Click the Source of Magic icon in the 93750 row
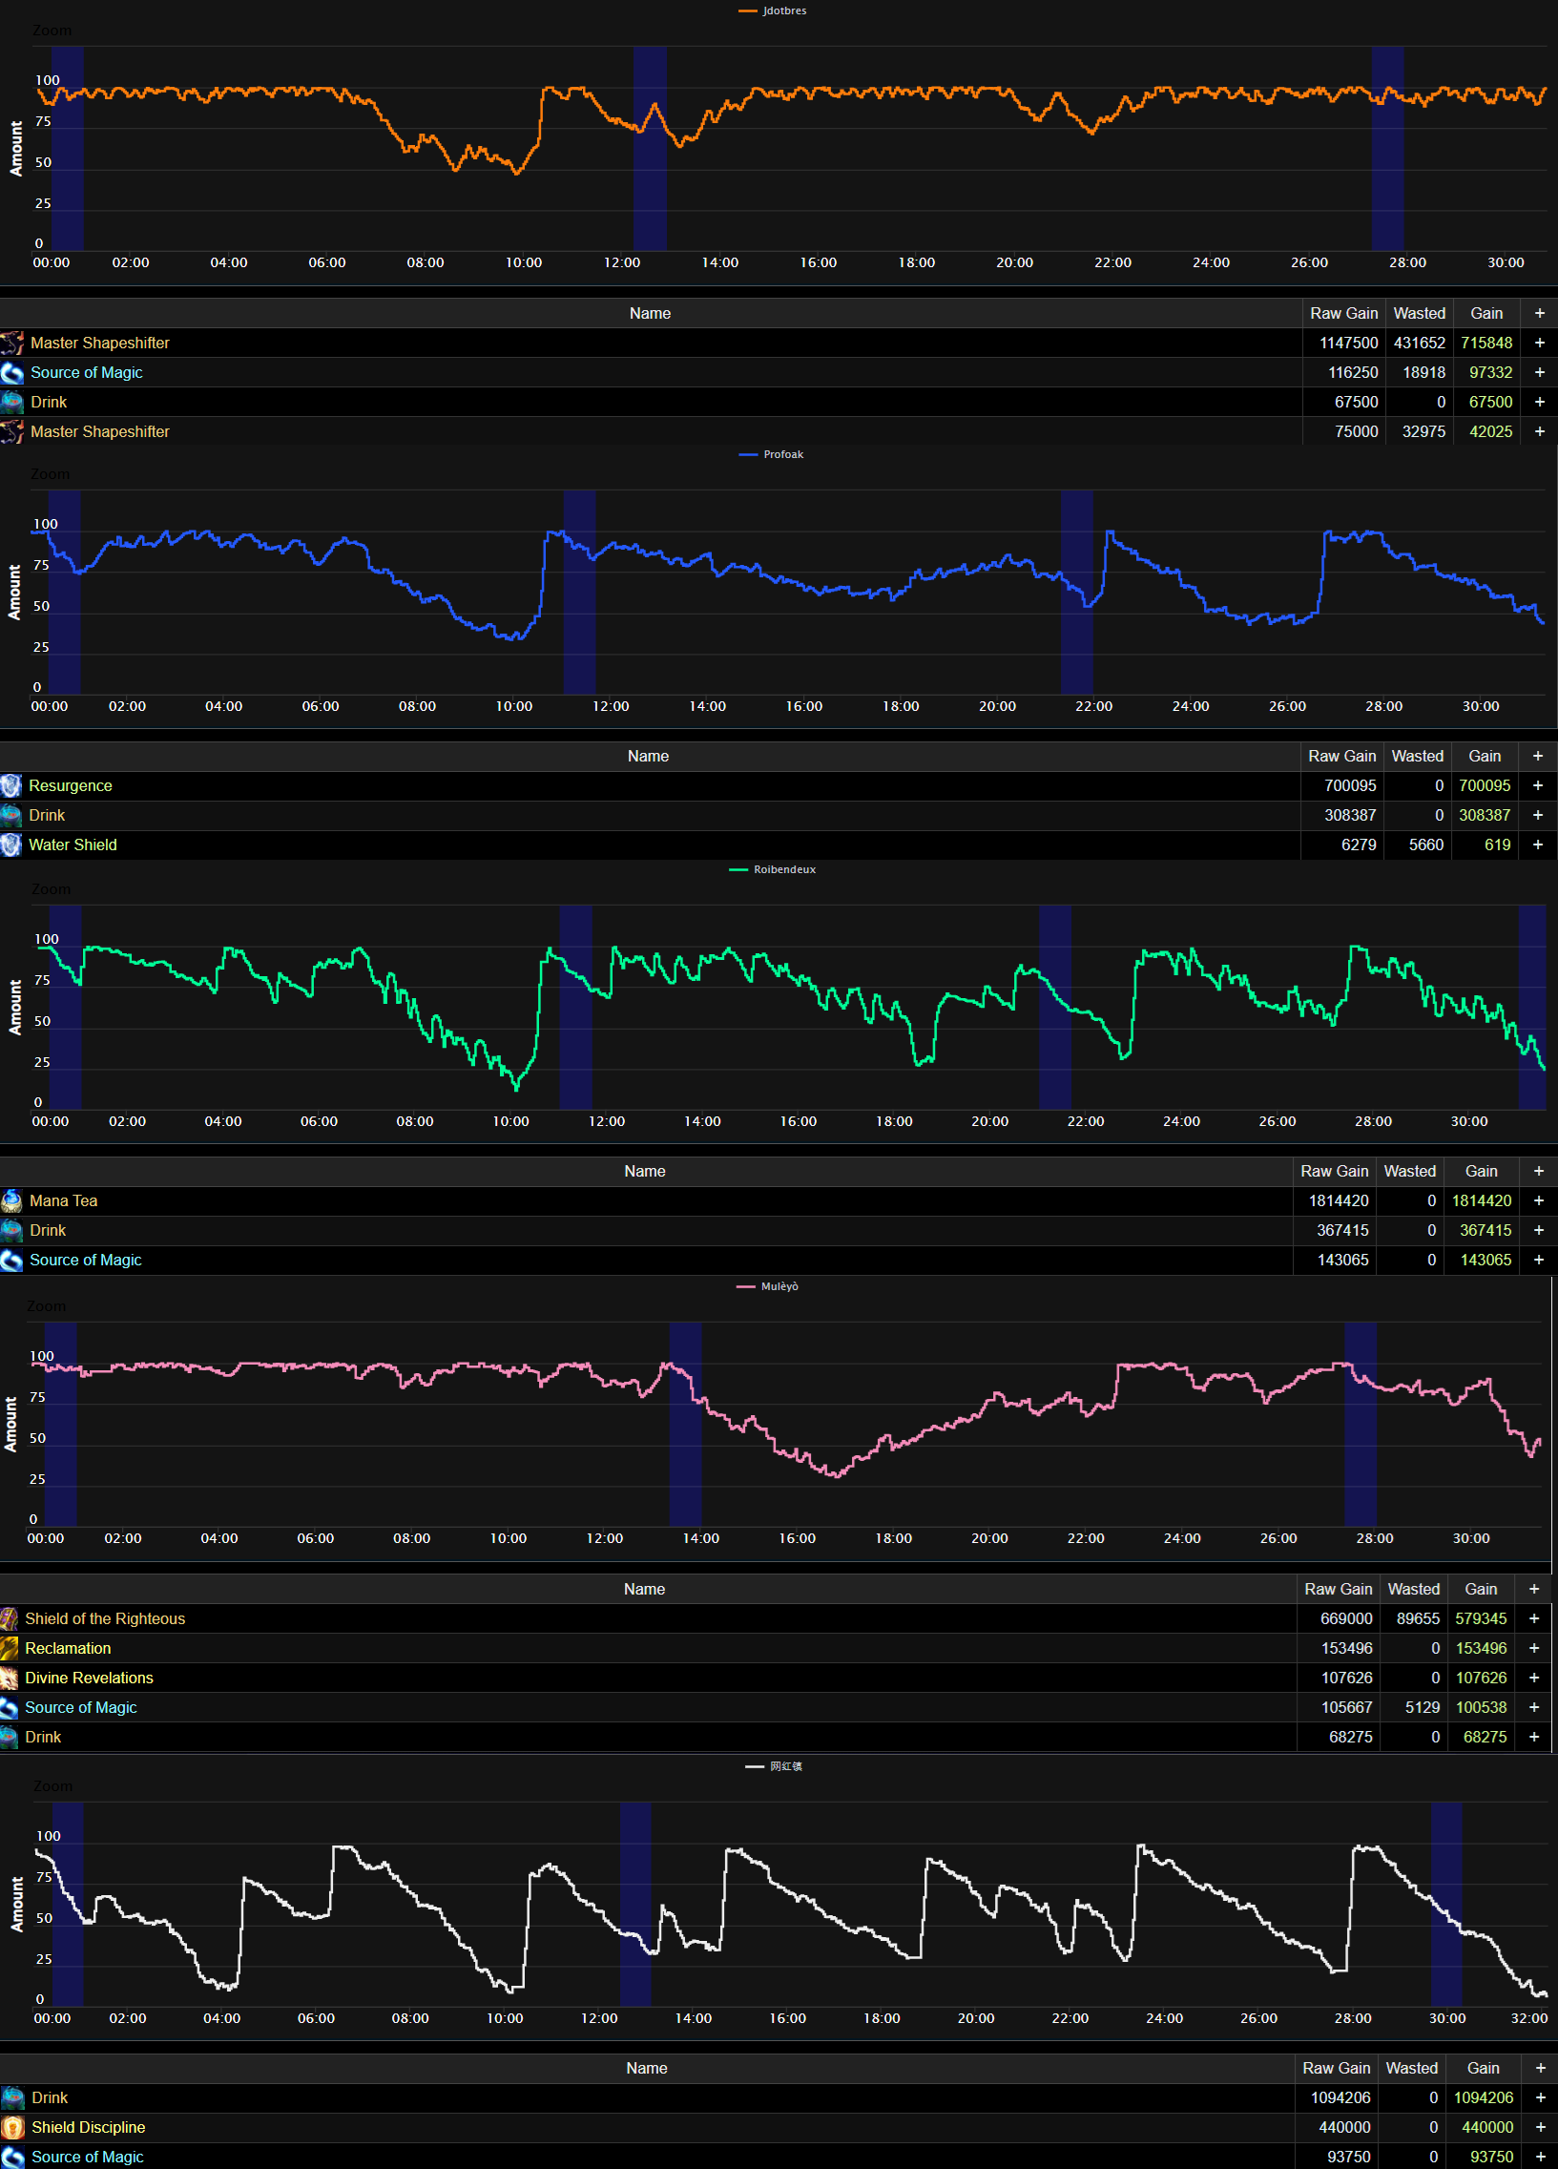The image size is (1558, 2169). [x=12, y=2157]
